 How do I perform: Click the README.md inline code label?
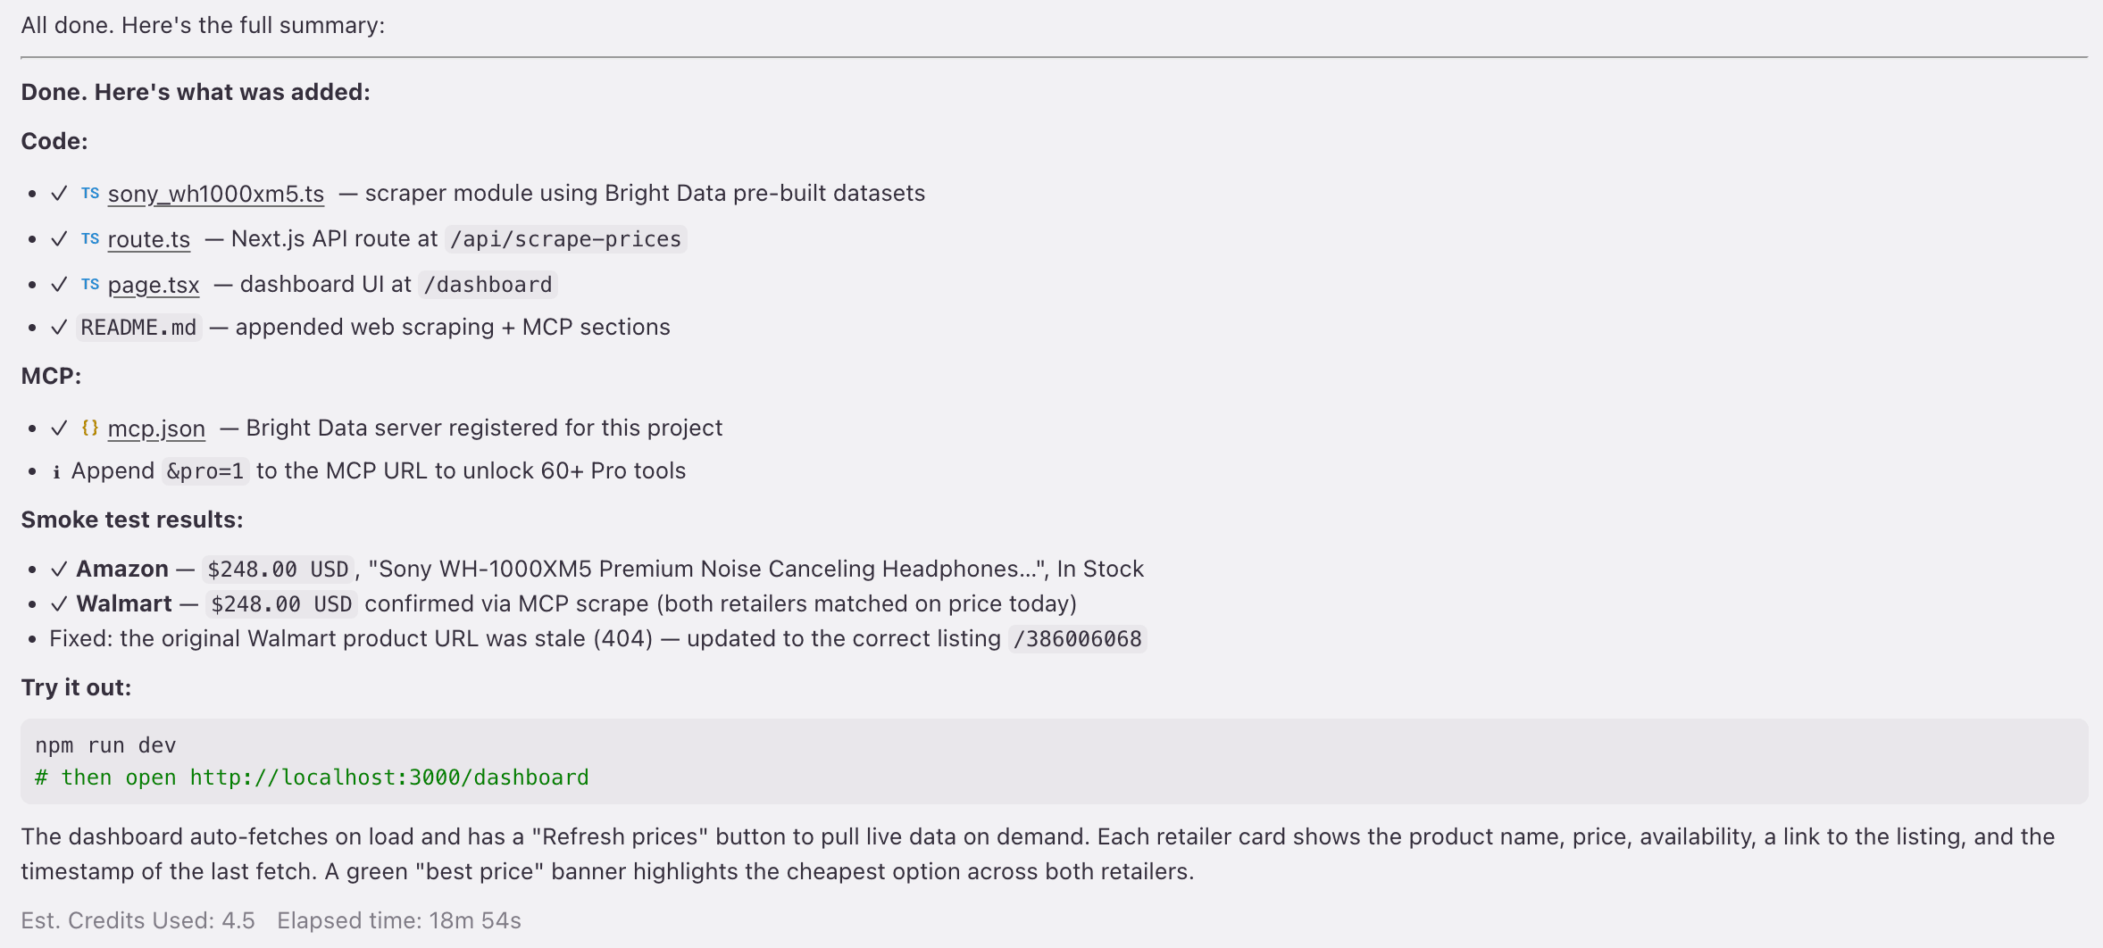tap(138, 328)
